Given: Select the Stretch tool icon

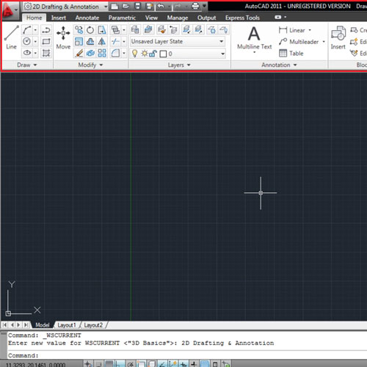Looking at the screenshot, I should [102, 30].
